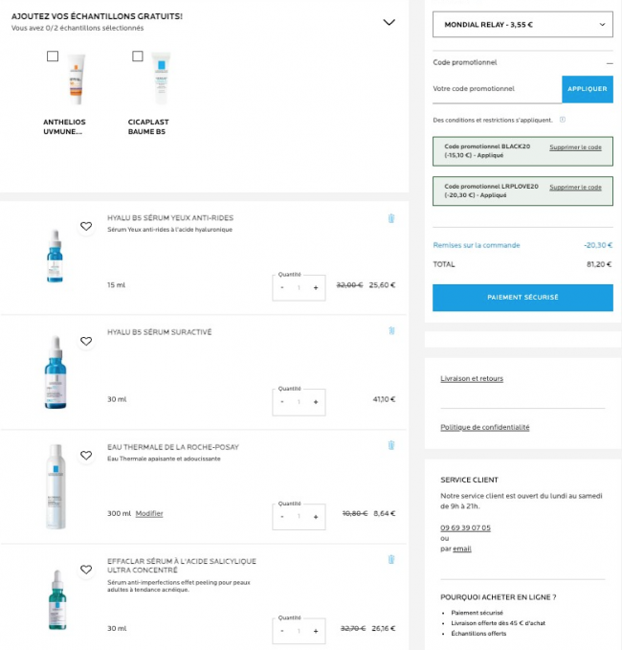Remove Hyalu B5 Sérum Suractivé with trash icon
This screenshot has height=650, width=622.
pyautogui.click(x=391, y=331)
